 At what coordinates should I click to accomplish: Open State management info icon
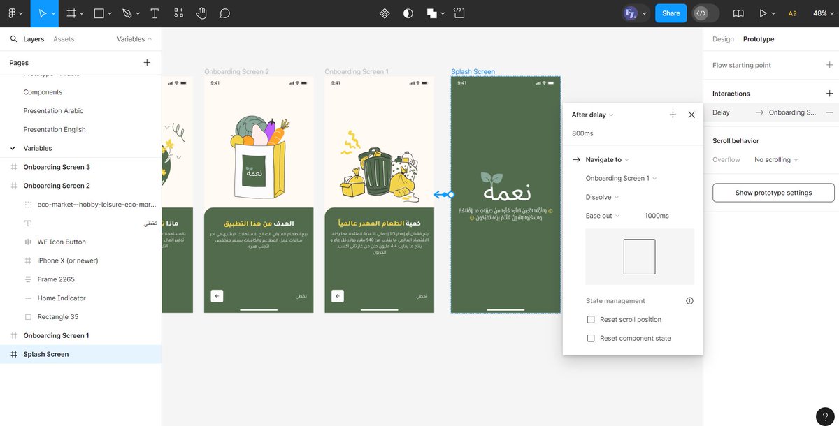689,301
